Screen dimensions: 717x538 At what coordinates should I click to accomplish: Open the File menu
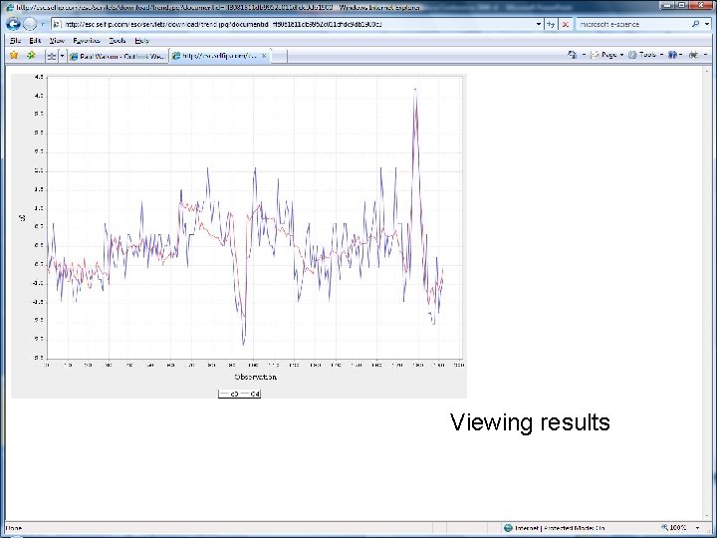click(x=15, y=40)
